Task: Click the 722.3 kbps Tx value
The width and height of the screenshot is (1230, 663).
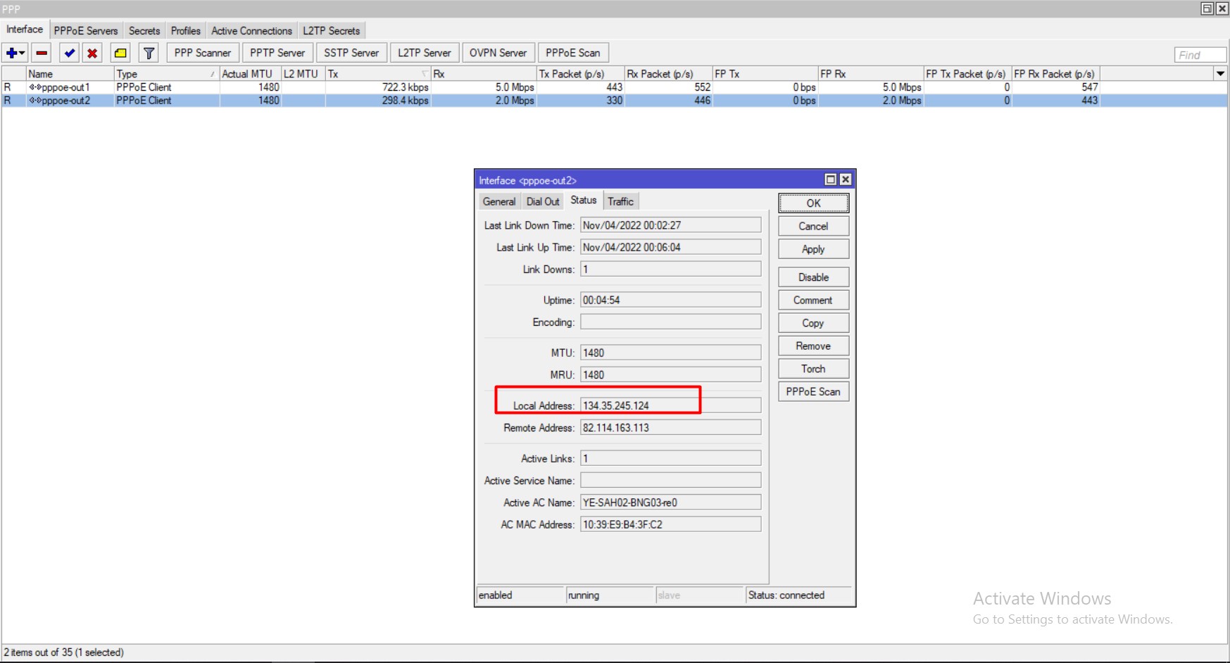Action: coord(406,87)
